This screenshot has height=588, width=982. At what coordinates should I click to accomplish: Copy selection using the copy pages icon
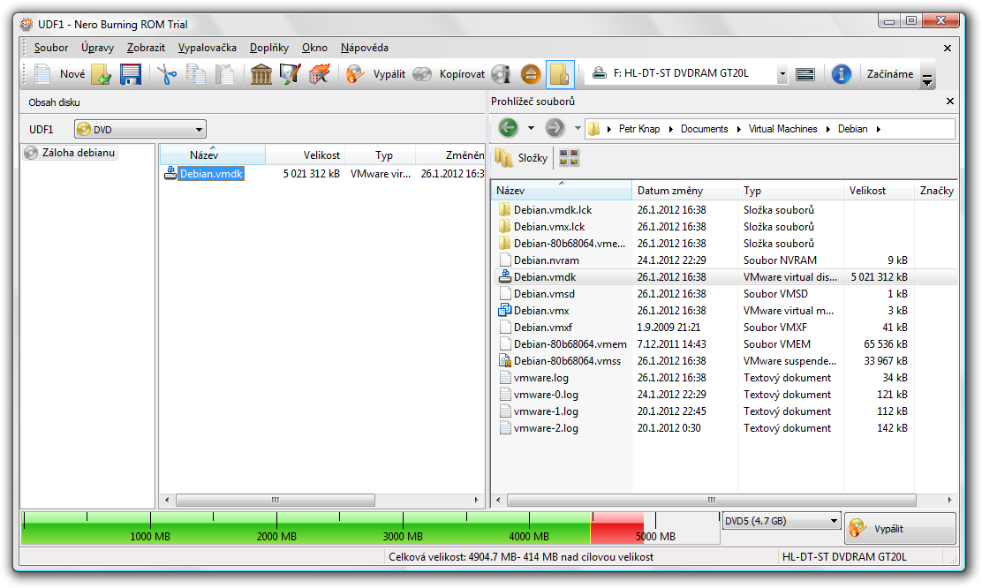(x=196, y=74)
